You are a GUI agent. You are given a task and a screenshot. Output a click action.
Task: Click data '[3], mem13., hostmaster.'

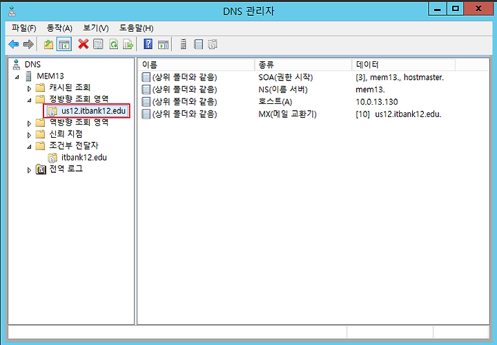click(x=400, y=77)
